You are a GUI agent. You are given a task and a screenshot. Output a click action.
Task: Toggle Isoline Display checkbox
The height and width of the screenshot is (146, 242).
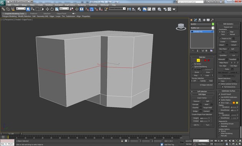tap(219, 100)
